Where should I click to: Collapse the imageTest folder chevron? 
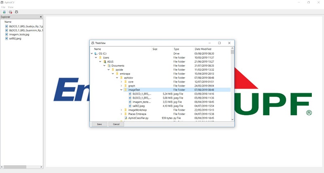(121, 90)
